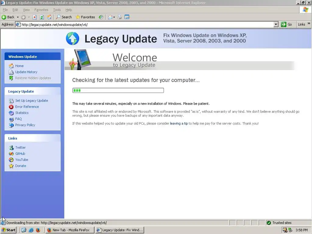Click the Statistics pie chart icon

(11, 113)
